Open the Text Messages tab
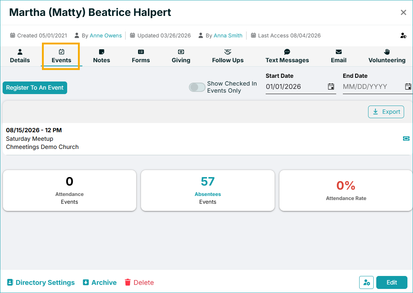This screenshot has height=293, width=413. click(287, 56)
